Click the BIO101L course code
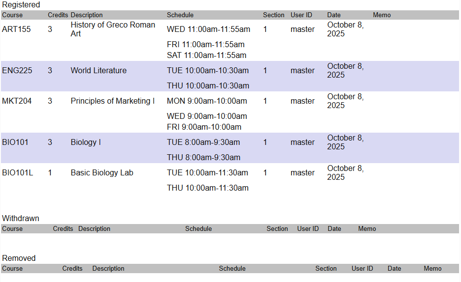 click(x=18, y=173)
